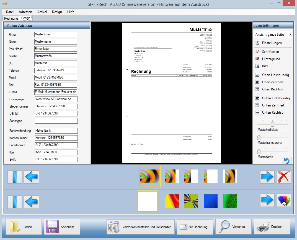Click the invoice page preview
The image size is (297, 240).
[171, 93]
